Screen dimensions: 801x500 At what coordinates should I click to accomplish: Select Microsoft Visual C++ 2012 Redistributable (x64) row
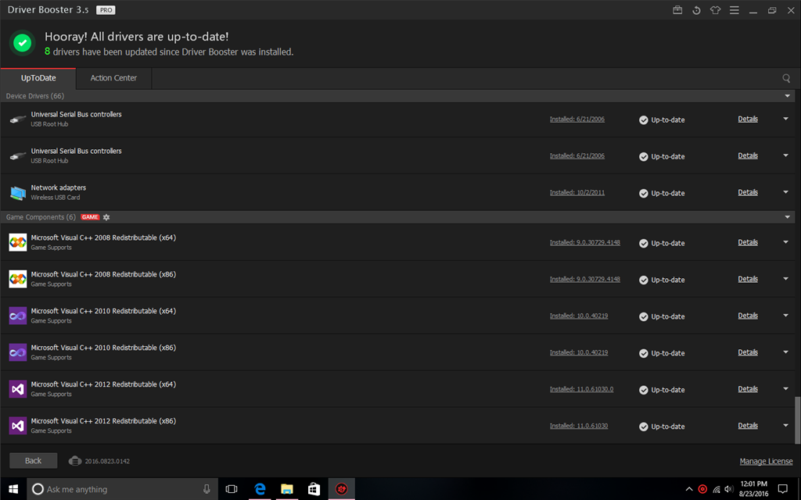click(x=397, y=389)
